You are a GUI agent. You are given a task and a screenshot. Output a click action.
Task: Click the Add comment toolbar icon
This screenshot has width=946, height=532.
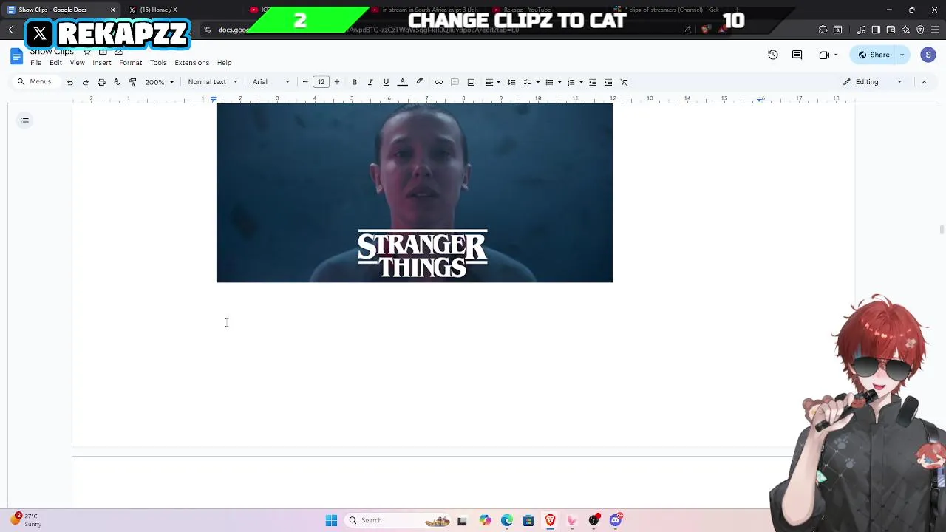(x=455, y=82)
